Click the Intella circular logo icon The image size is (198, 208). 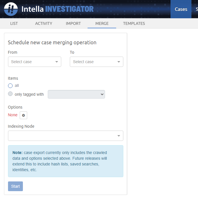pyautogui.click(x=11, y=9)
